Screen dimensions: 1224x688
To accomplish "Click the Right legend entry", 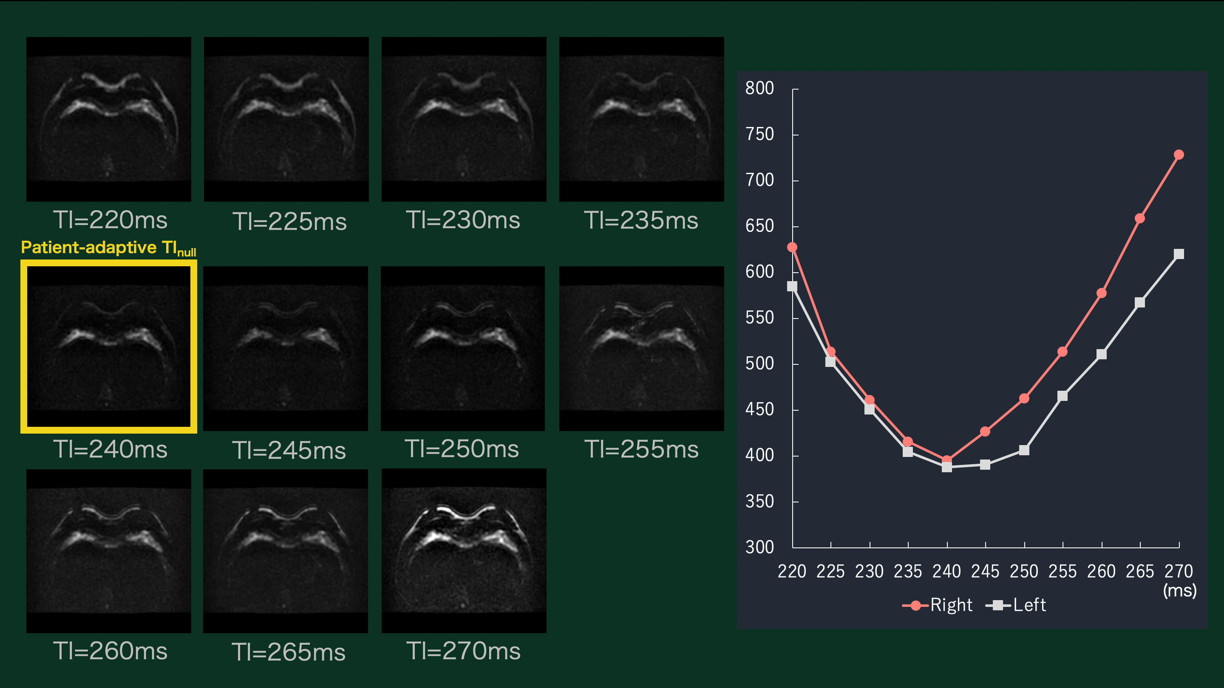I will (938, 605).
